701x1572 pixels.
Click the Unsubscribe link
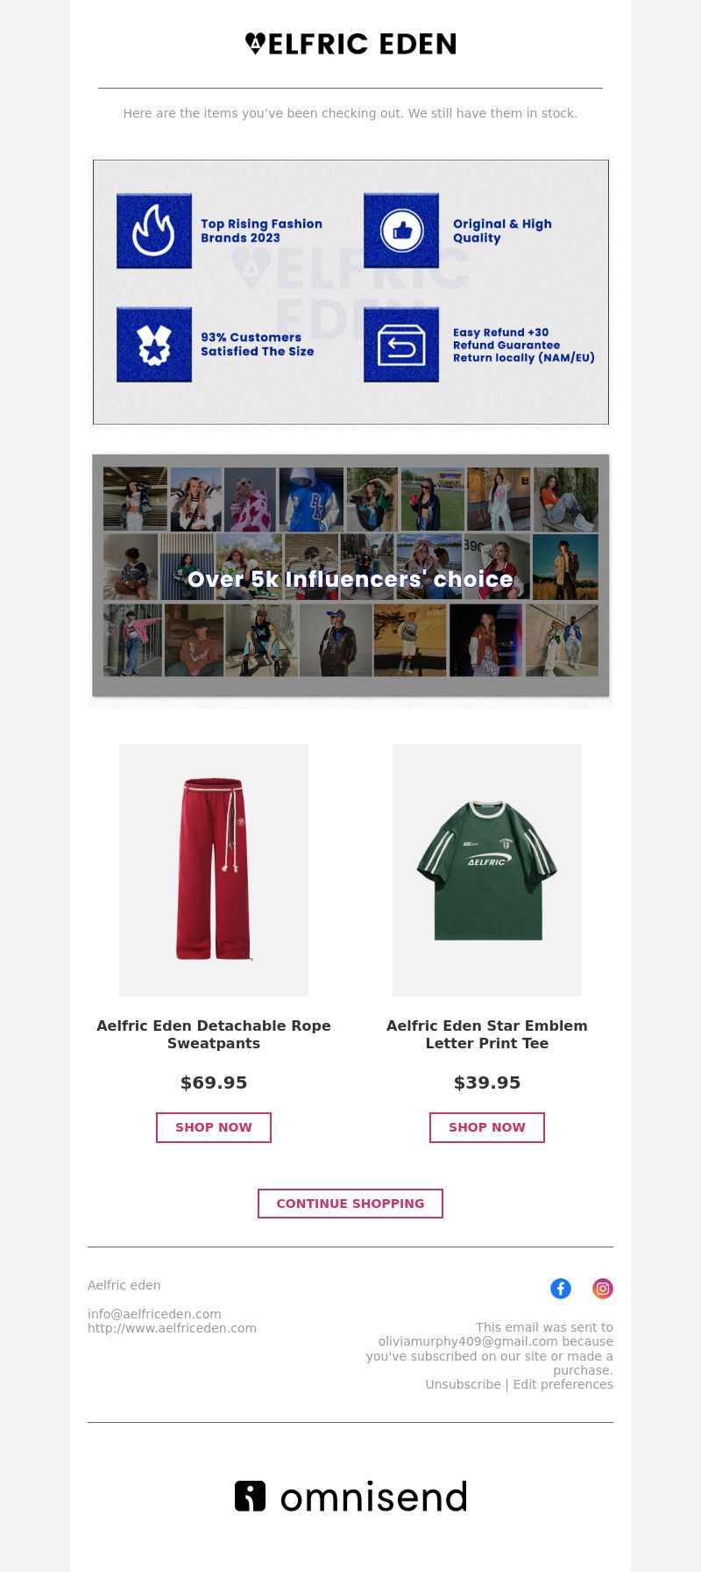(x=463, y=1384)
